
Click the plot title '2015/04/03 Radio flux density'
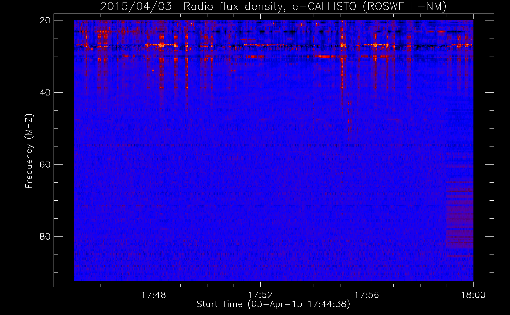(273, 7)
